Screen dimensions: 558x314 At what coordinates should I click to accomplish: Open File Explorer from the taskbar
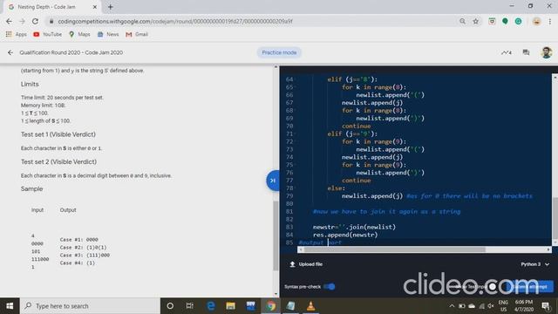(230, 306)
